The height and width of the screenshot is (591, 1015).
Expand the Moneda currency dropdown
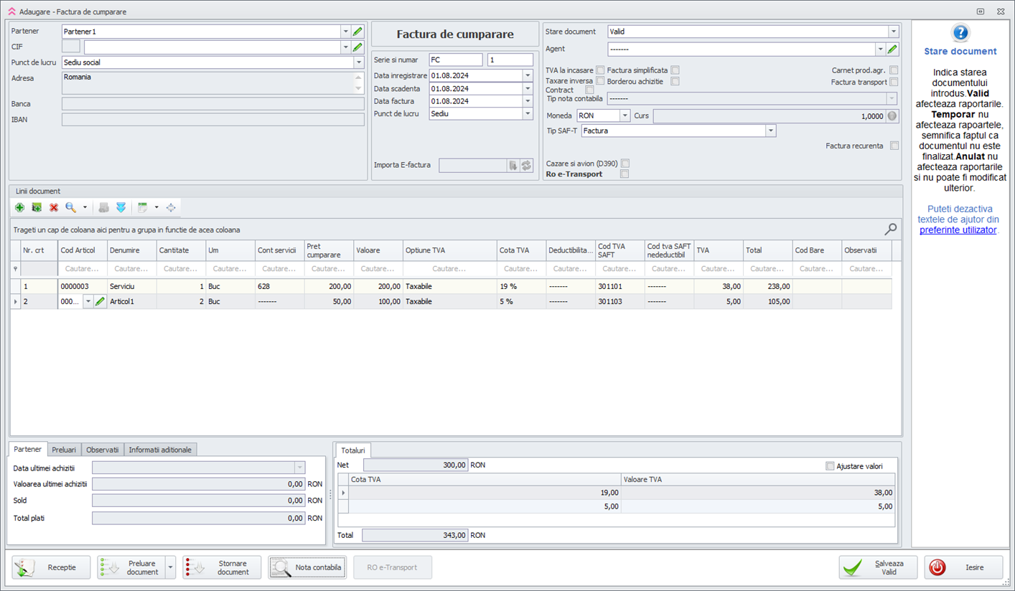pos(625,116)
